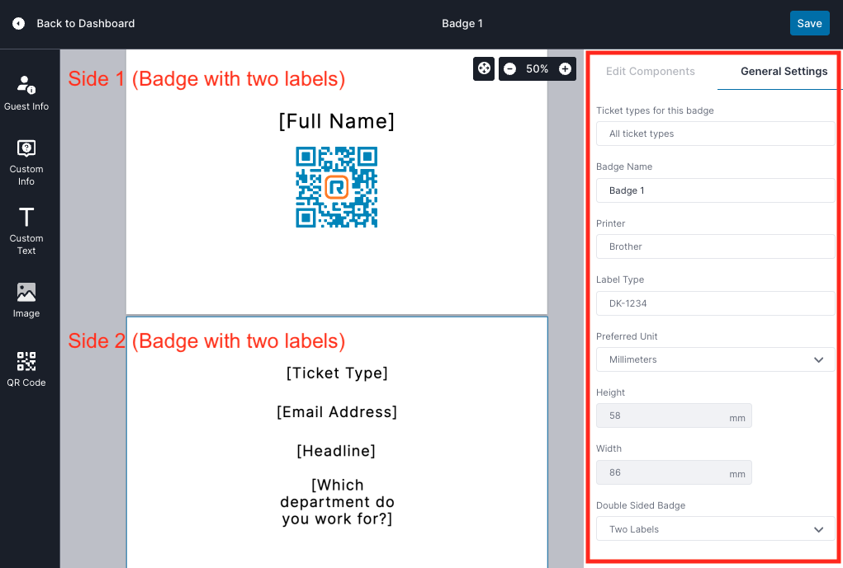The image size is (843, 568).
Task: Open the All ticket types field
Action: [715, 134]
